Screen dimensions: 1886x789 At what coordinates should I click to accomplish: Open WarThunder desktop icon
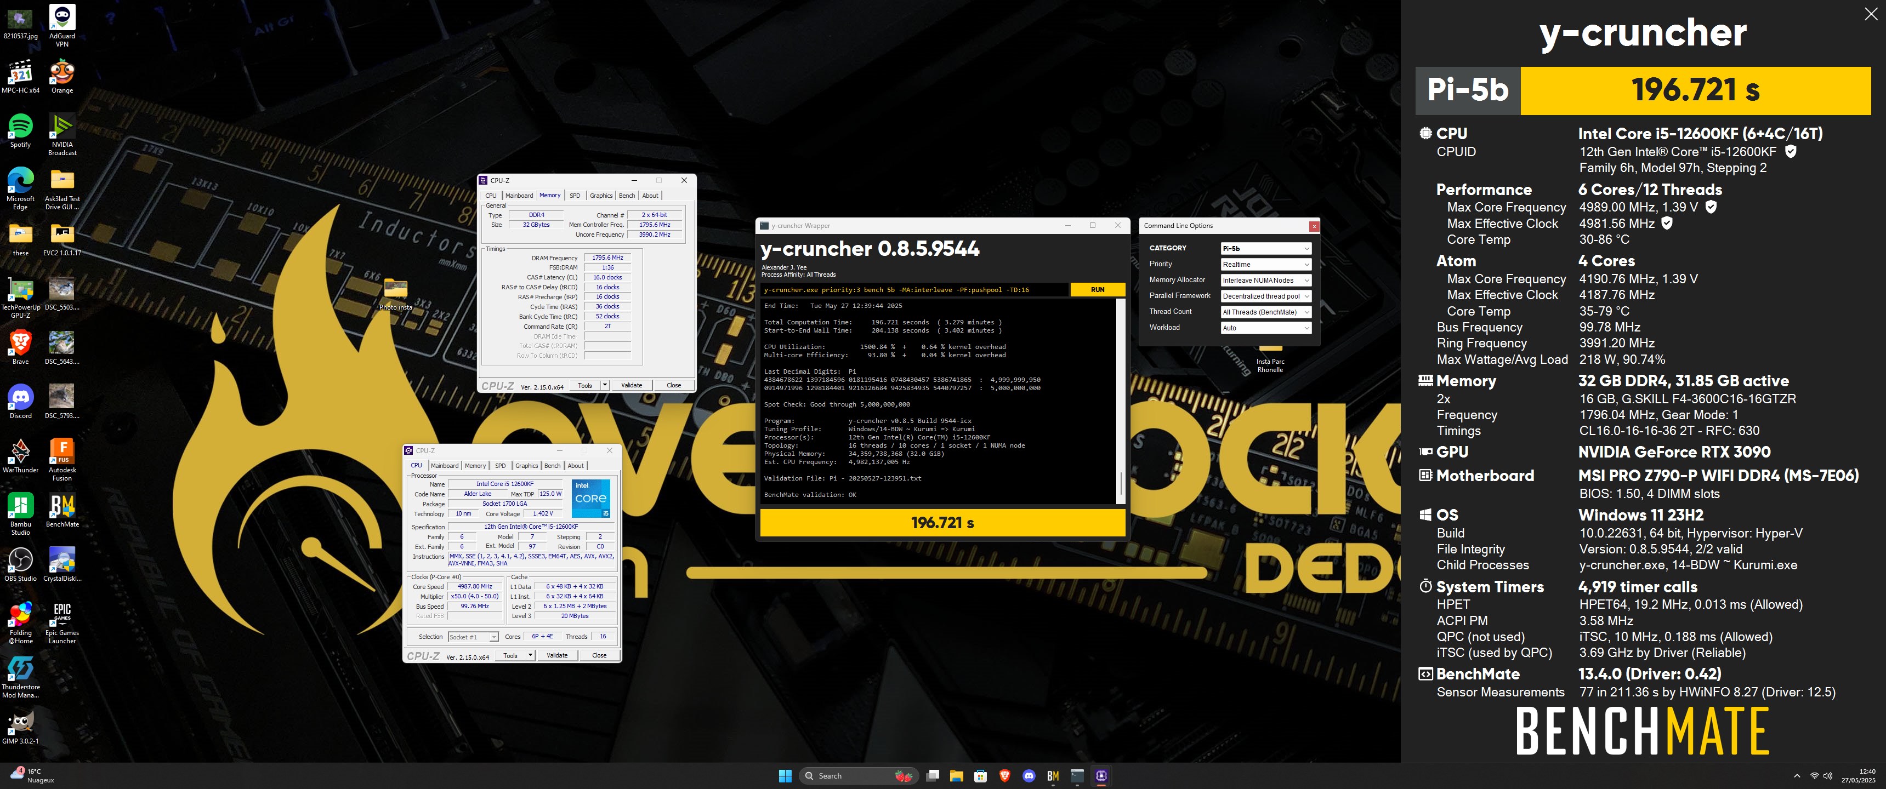[20, 456]
